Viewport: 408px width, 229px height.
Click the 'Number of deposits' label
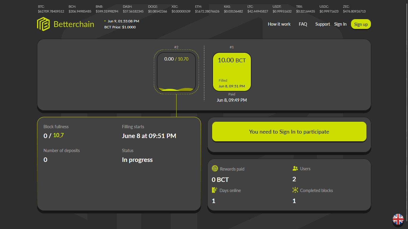click(x=62, y=151)
